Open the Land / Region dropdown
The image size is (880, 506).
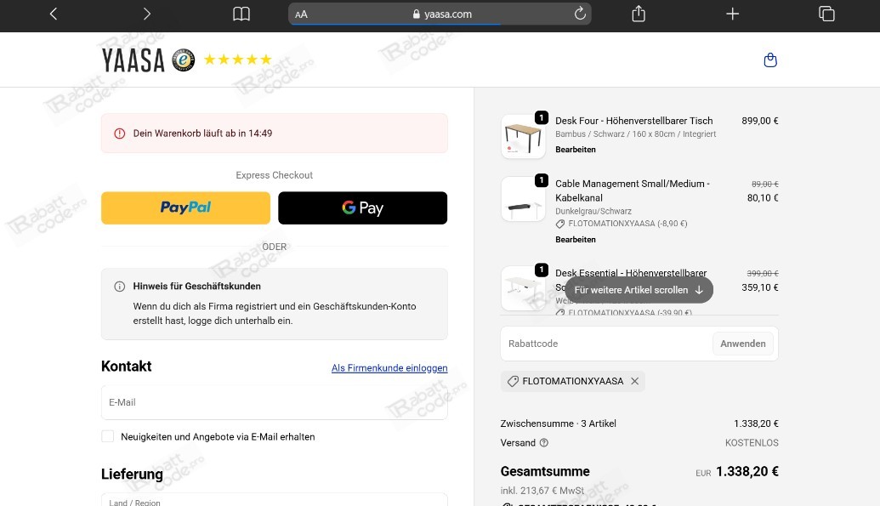275,500
